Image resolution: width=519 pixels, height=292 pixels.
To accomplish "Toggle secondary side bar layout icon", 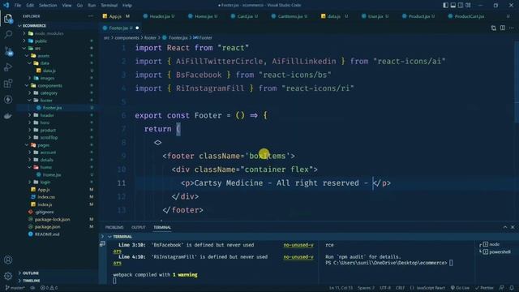I will click(x=461, y=5).
